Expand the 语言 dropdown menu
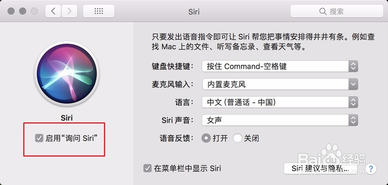This screenshot has width=388, height=185. tap(279, 102)
